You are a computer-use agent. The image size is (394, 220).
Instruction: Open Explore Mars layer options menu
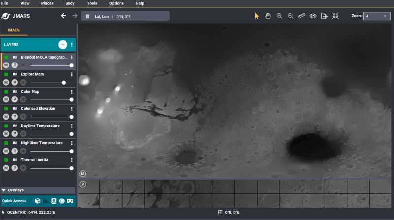coord(72,74)
